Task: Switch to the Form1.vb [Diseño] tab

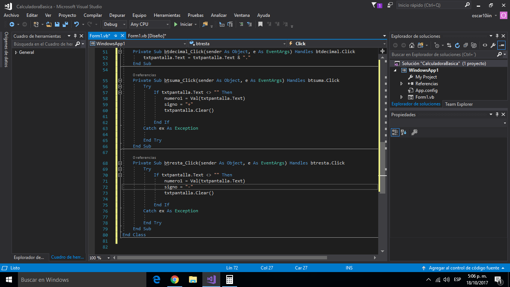Action: 147,36
